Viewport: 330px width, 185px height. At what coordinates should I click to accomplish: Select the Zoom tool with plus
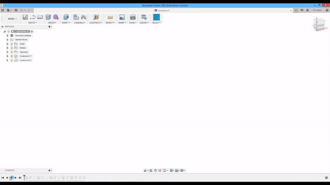(x=160, y=171)
